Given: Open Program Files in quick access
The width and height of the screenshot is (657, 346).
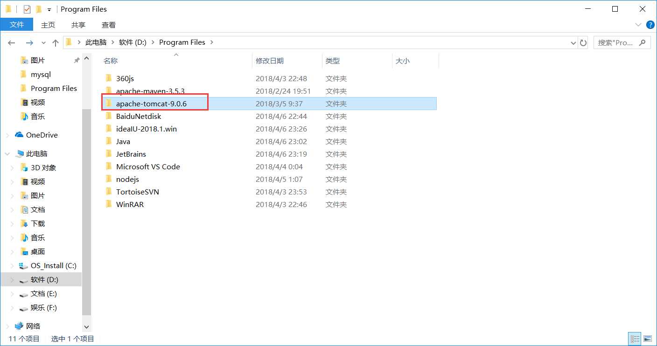Looking at the screenshot, I should (x=54, y=88).
